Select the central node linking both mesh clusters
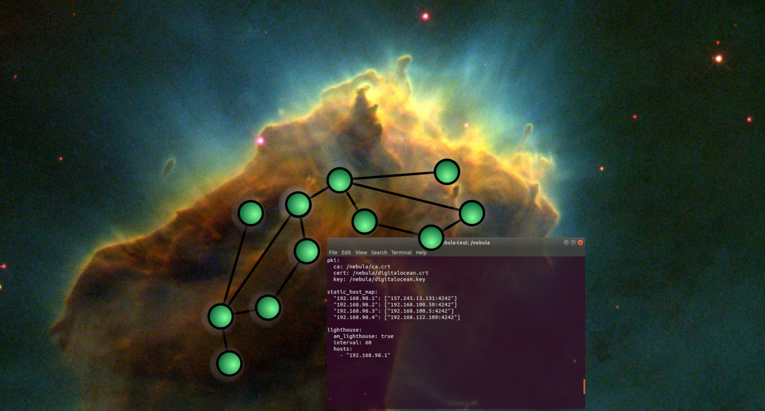The width and height of the screenshot is (765, 411). click(x=299, y=204)
